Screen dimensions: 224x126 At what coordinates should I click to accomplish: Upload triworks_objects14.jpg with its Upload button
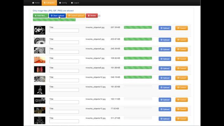pyautogui.click(x=165, y=100)
